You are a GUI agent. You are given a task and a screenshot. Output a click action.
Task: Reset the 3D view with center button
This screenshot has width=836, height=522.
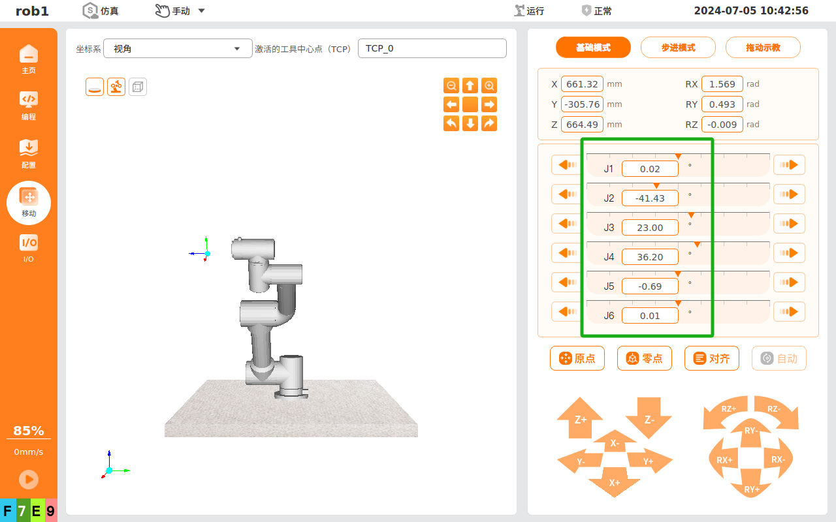click(x=470, y=104)
